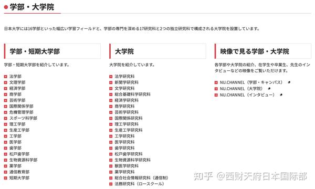Click external-link icon after NU.CHANNEL（インタビュー）
The width and height of the screenshot is (315, 189).
pos(281,94)
